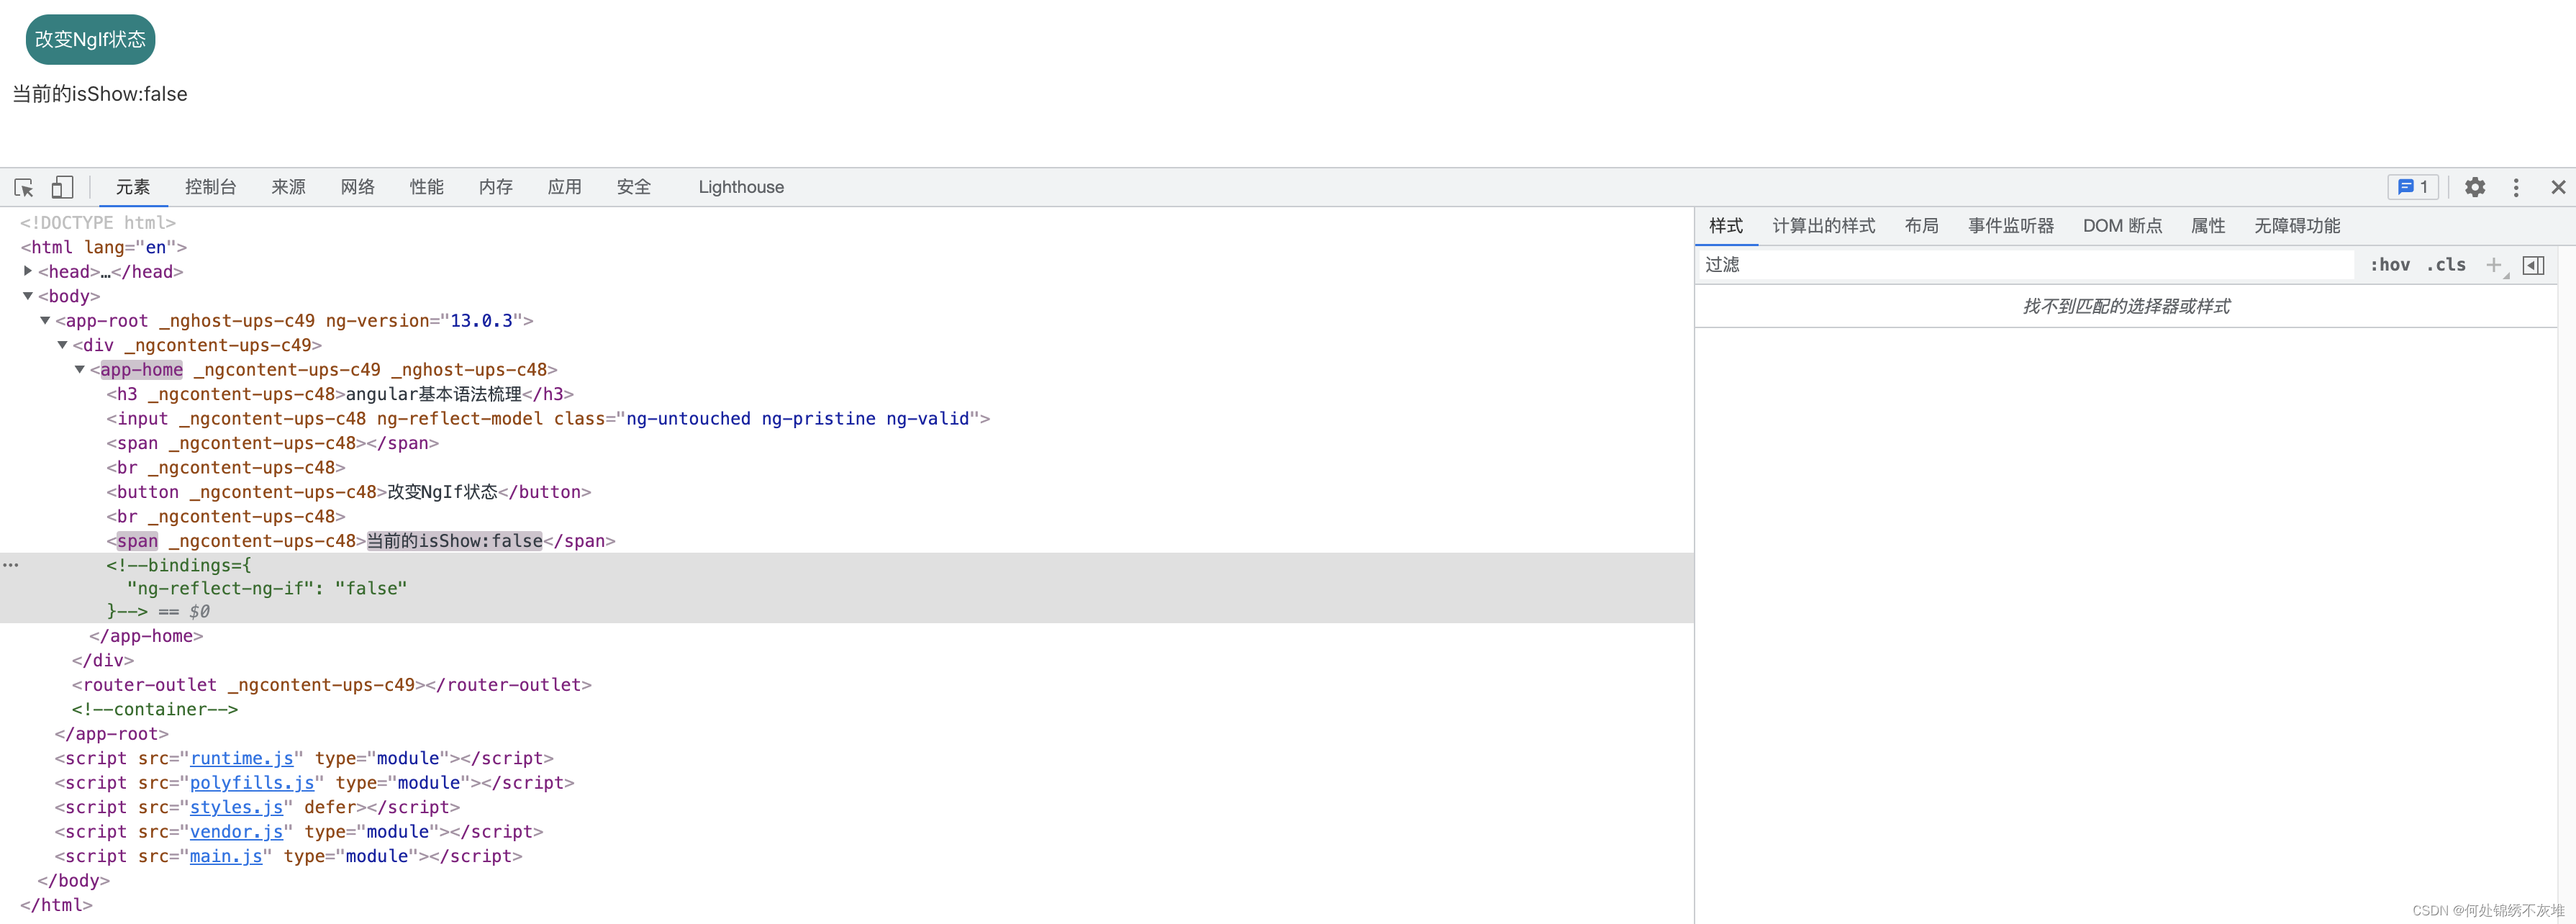This screenshot has width=2576, height=924.
Task: Select the 无障碍功能 sidebar tab
Action: (2297, 226)
